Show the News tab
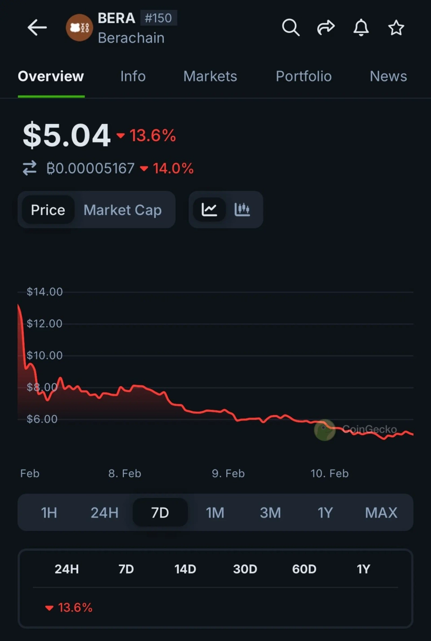 pyautogui.click(x=388, y=77)
